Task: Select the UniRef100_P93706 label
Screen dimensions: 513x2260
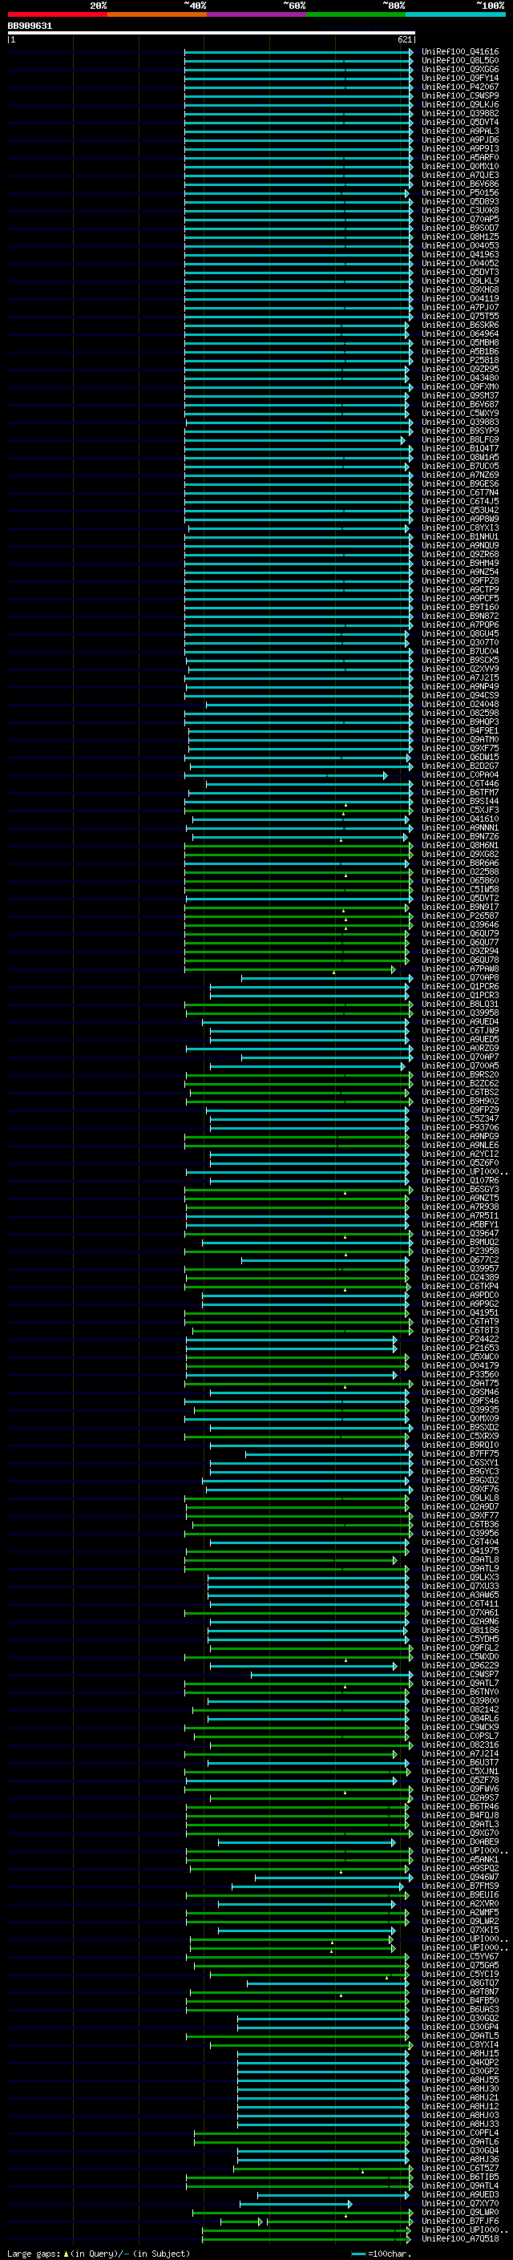Action: click(460, 1128)
